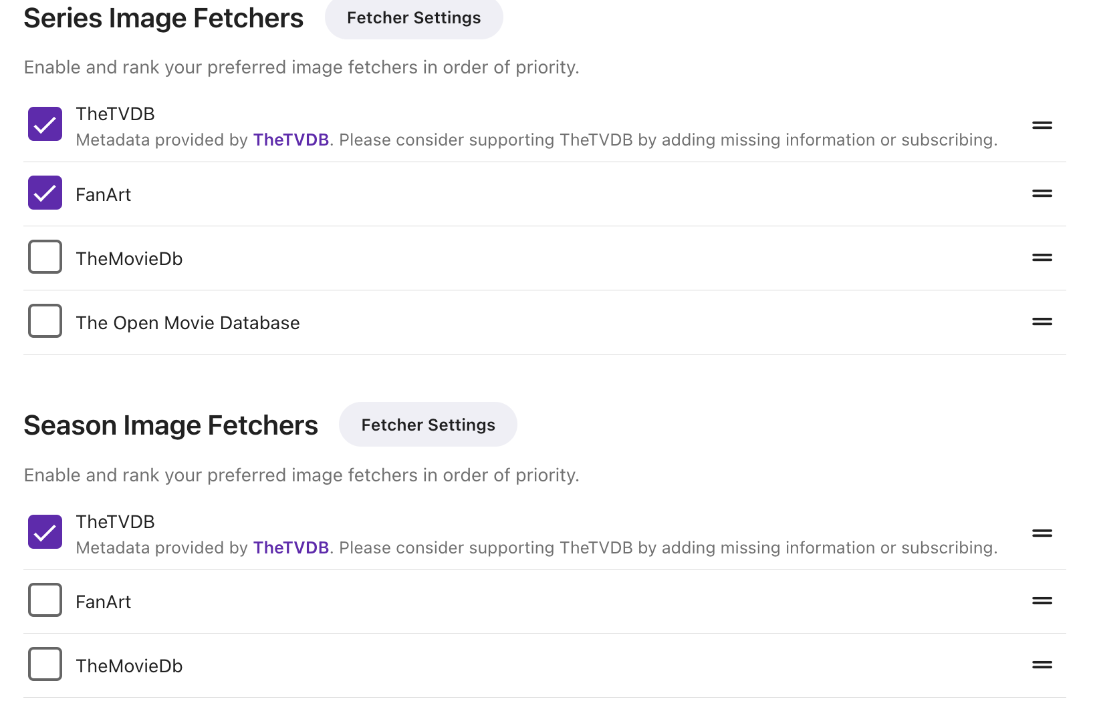This screenshot has height=705, width=1095.
Task: Check TheMovieDb under Season Image Fetchers
Action: pyautogui.click(x=45, y=664)
